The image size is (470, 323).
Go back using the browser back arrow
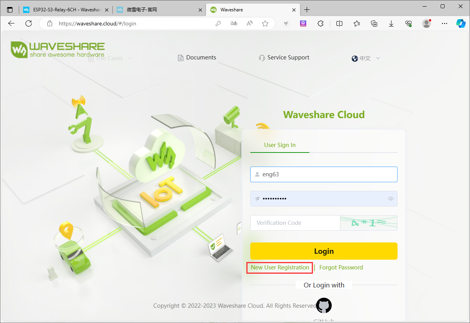(11, 23)
